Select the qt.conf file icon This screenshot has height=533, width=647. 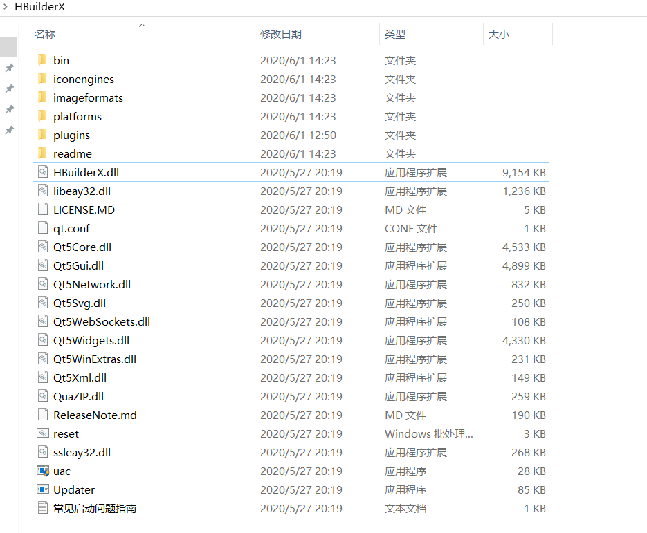(x=43, y=228)
